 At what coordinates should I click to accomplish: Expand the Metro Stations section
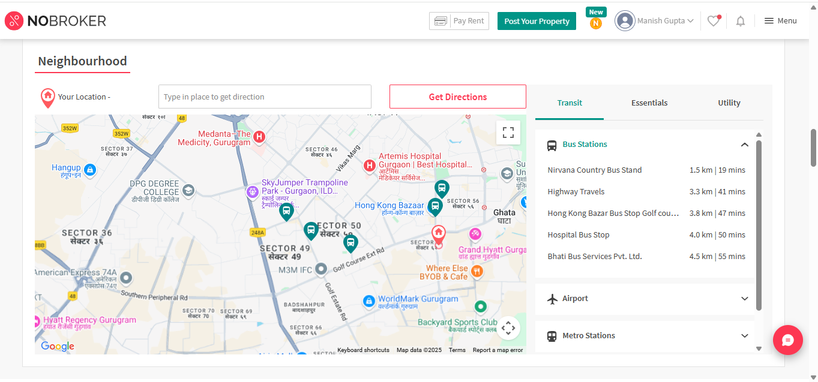745,336
